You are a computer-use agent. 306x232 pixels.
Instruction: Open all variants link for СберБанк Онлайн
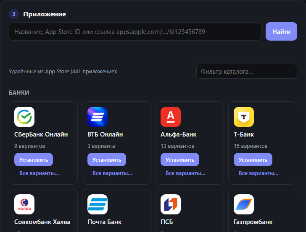[x=39, y=173]
